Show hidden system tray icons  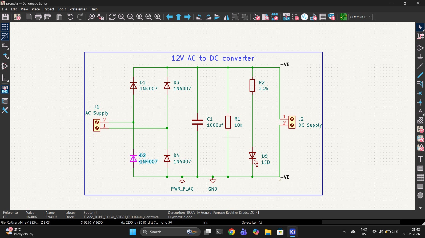click(x=344, y=232)
